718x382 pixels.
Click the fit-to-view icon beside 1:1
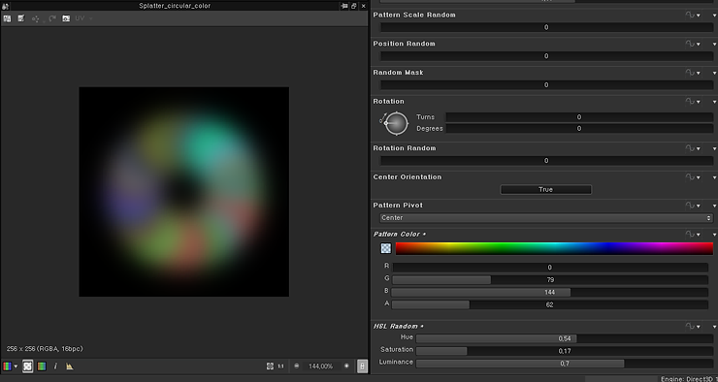pyautogui.click(x=270, y=366)
